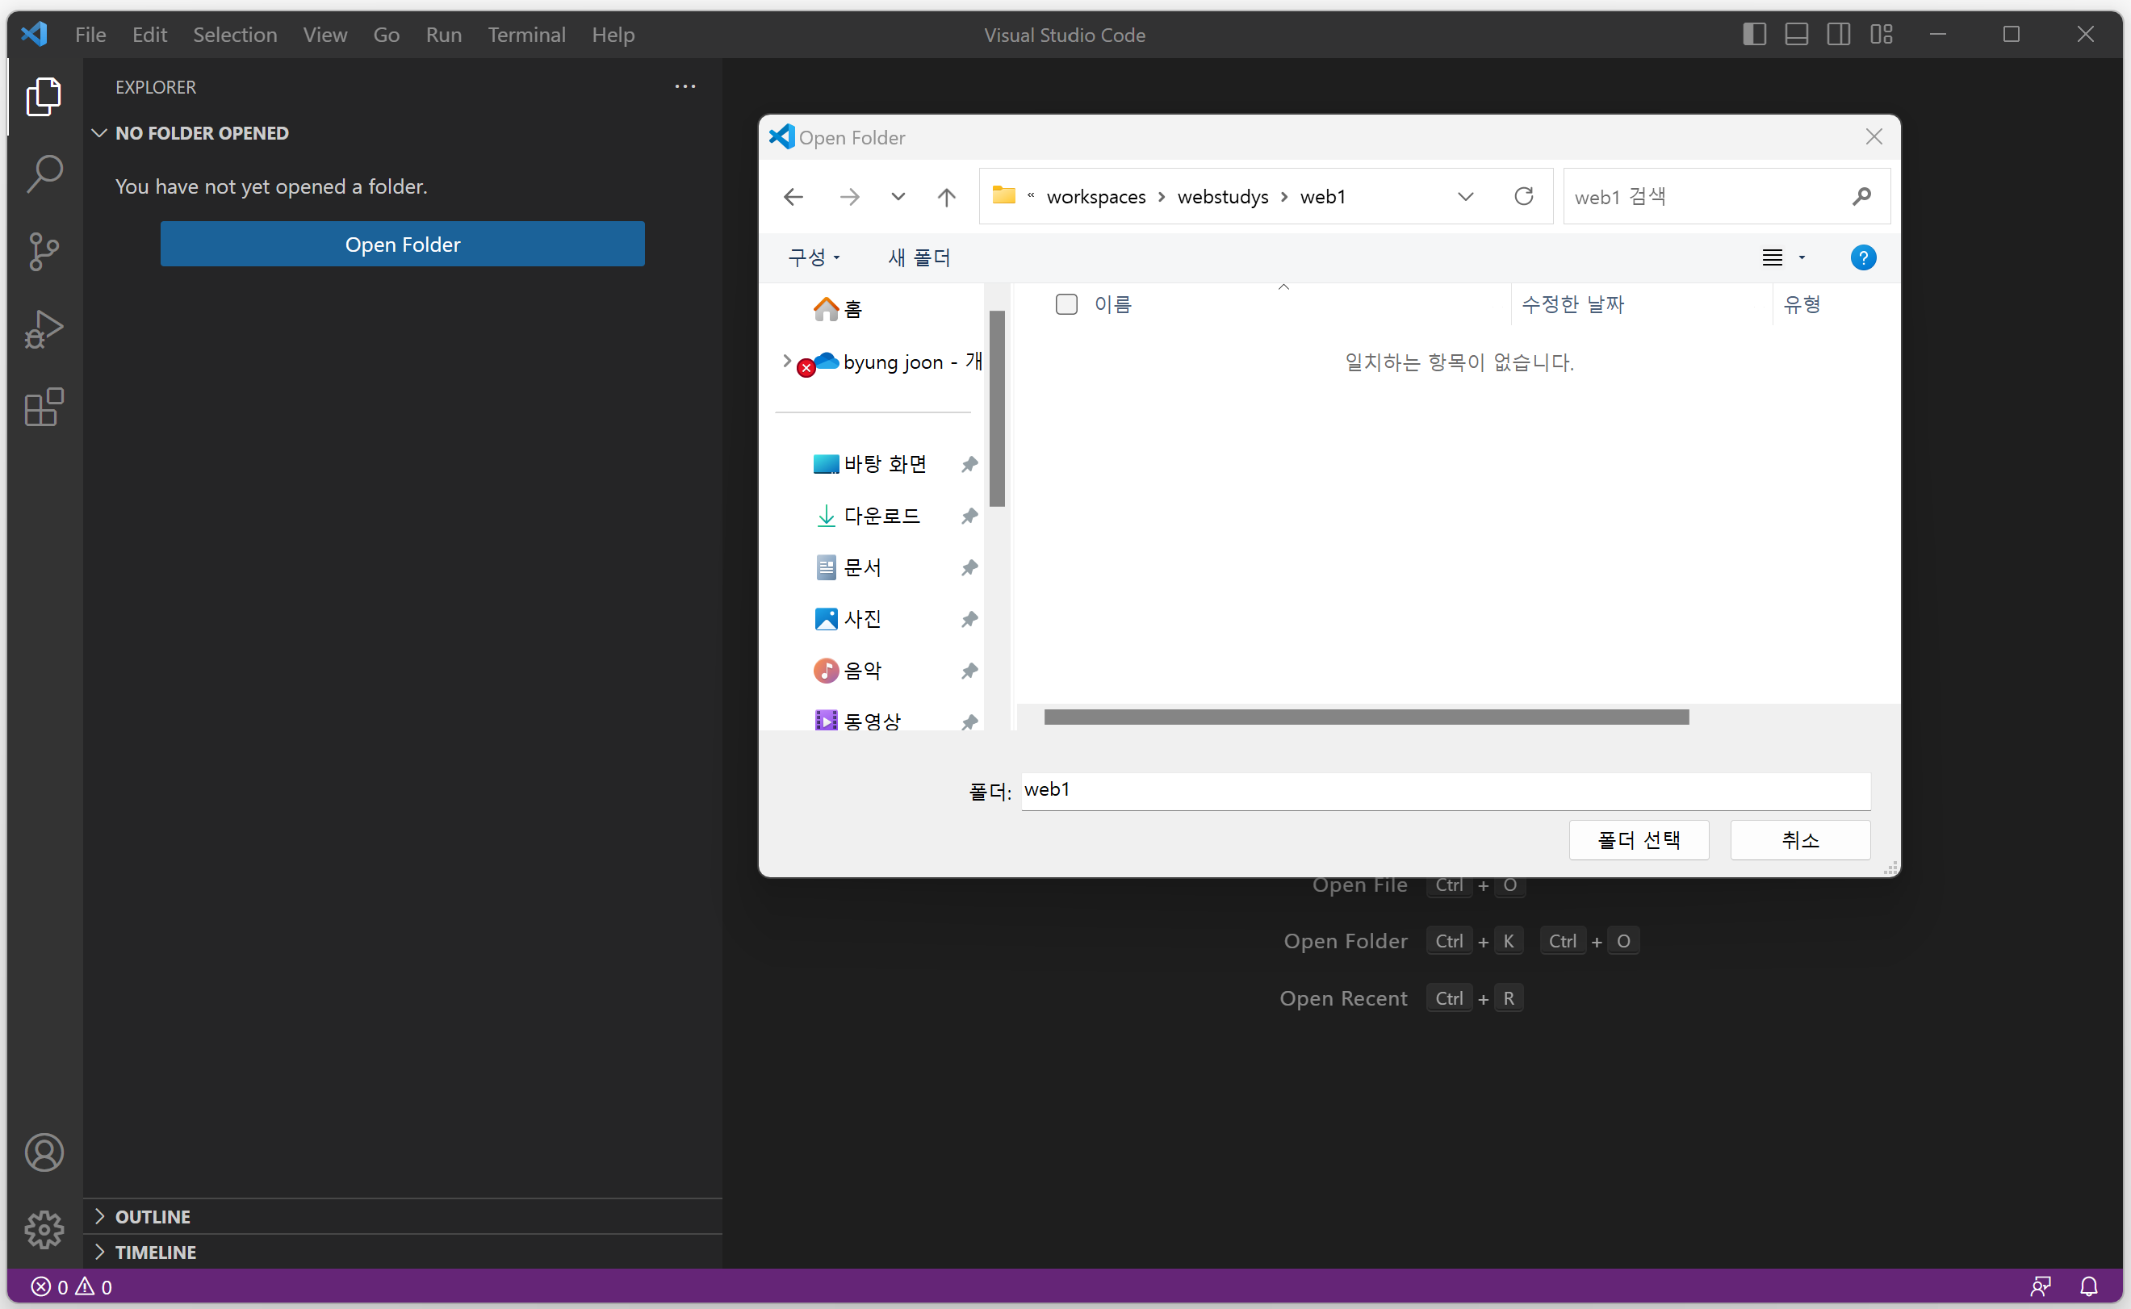Open the Run and Debug view
2131x1309 pixels.
(44, 329)
